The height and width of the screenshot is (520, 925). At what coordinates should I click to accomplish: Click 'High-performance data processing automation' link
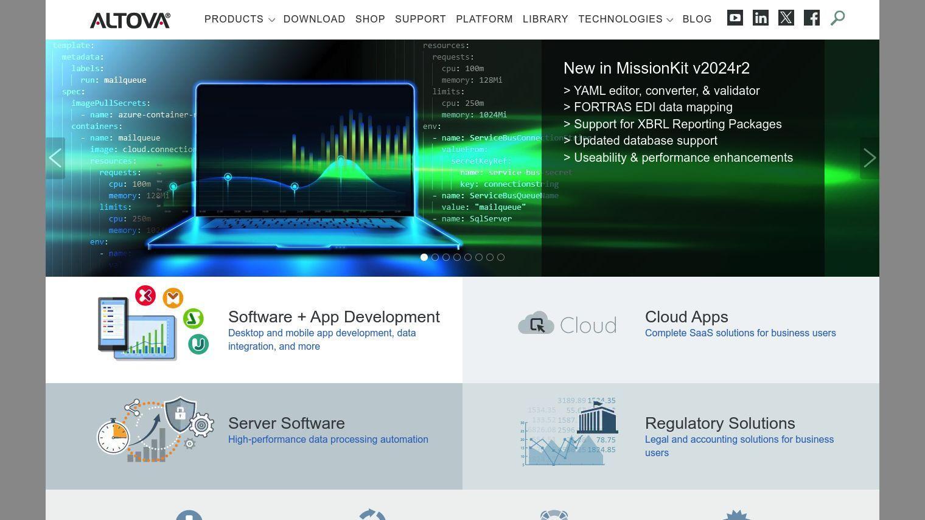point(328,440)
